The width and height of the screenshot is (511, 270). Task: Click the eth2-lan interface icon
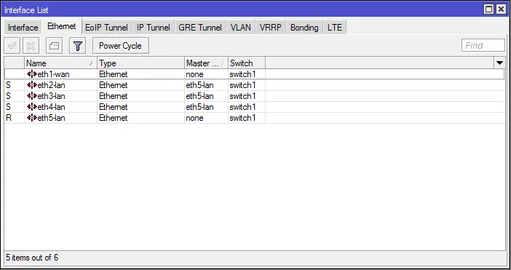pos(32,85)
